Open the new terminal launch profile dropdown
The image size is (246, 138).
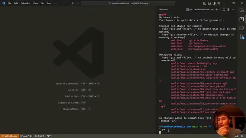pos(219,10)
